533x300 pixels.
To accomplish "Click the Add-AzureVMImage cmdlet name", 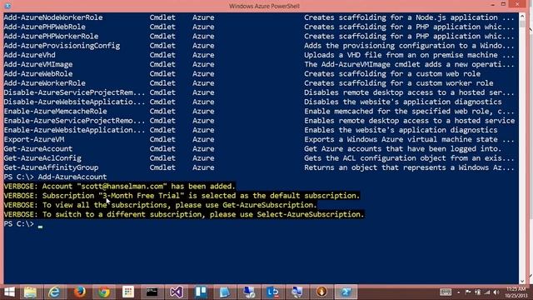I will click(38, 64).
